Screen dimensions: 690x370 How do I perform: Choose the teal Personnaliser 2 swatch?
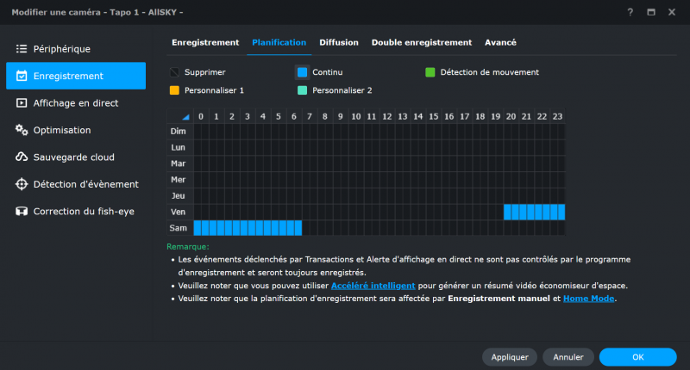click(x=303, y=90)
